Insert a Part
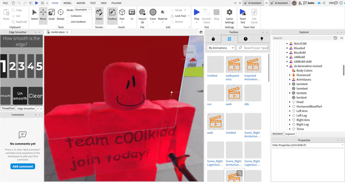 [x=122, y=15]
